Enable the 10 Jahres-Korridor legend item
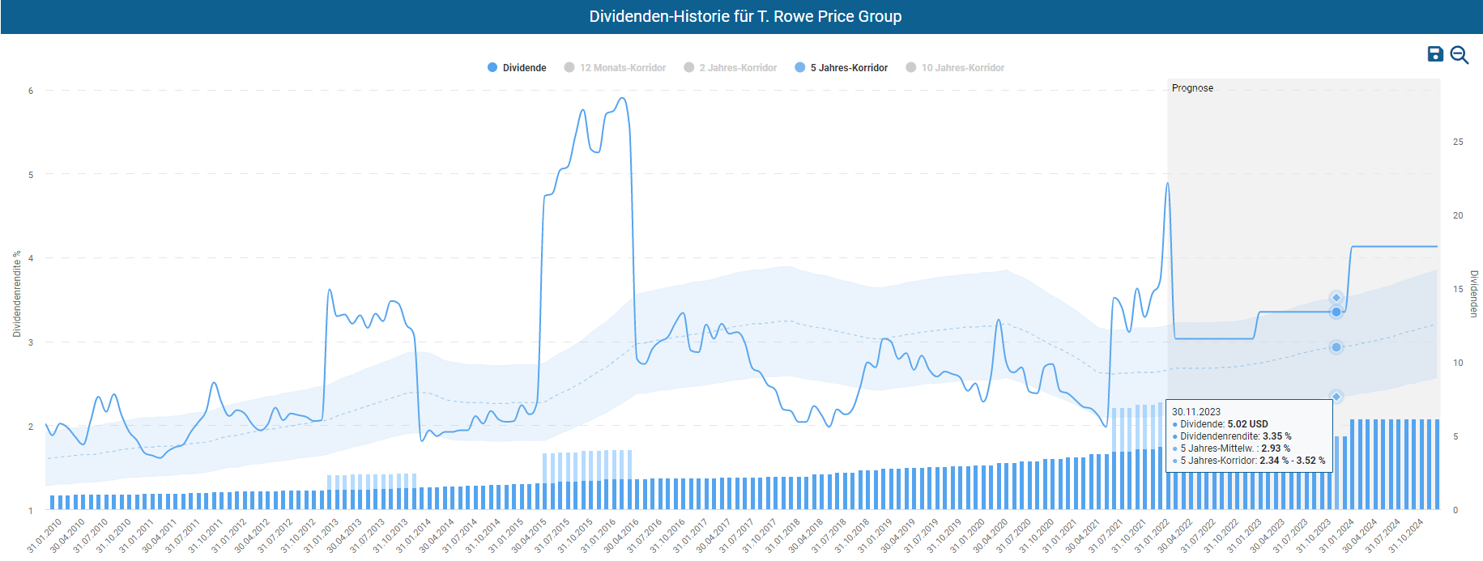Image resolution: width=1483 pixels, height=561 pixels. click(954, 68)
